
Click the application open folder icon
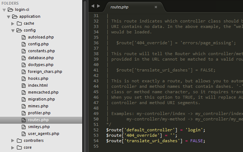[x=15, y=16]
